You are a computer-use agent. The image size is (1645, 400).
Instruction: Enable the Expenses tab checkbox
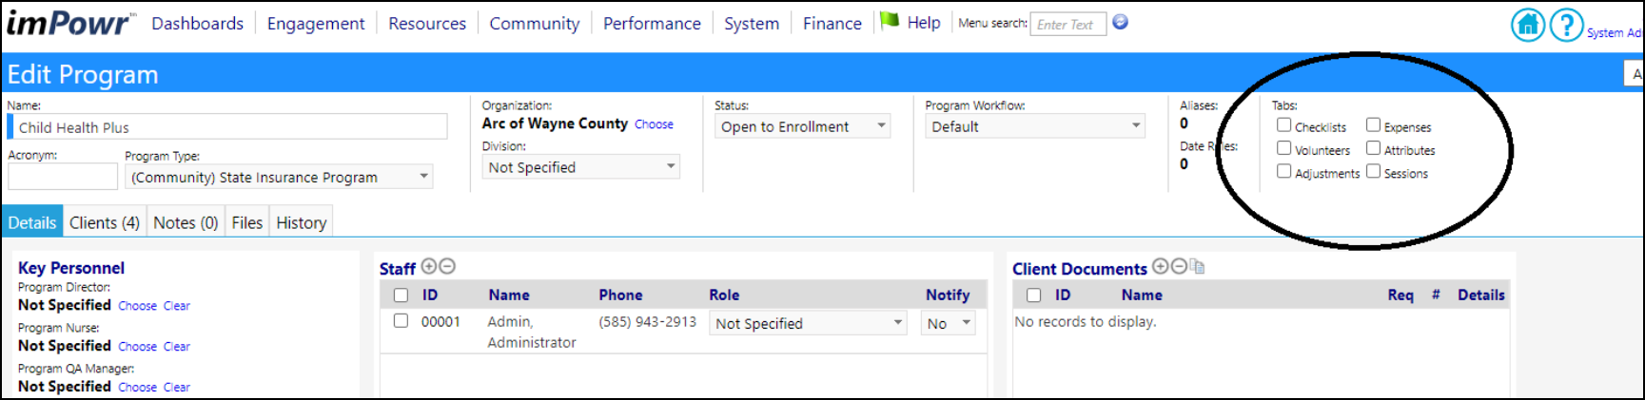[1374, 125]
